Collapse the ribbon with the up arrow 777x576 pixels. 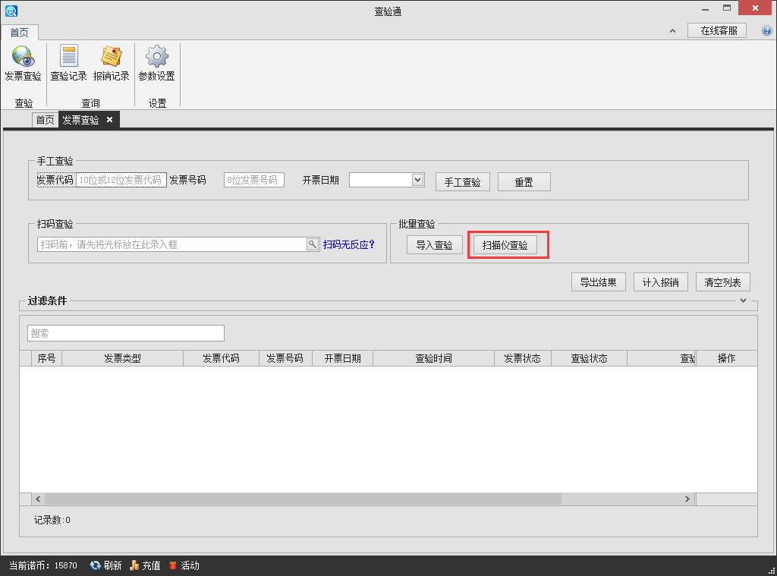672,31
